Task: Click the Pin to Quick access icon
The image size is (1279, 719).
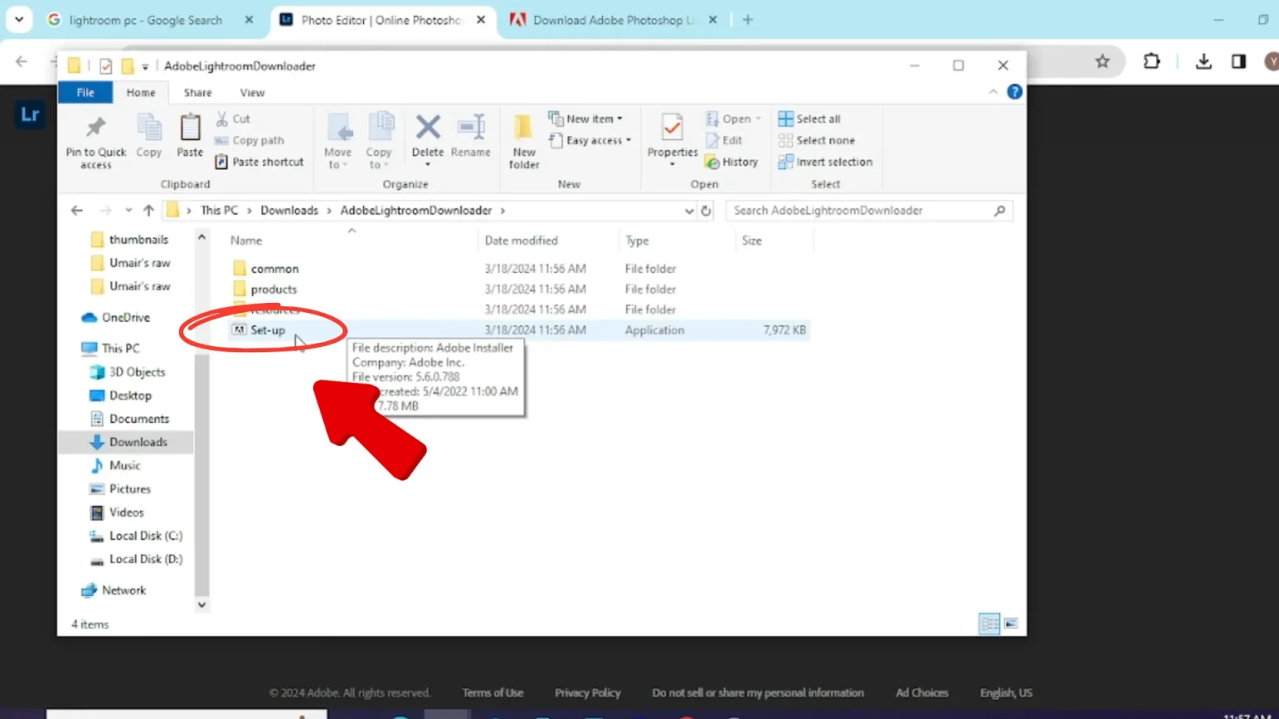Action: coord(96,128)
